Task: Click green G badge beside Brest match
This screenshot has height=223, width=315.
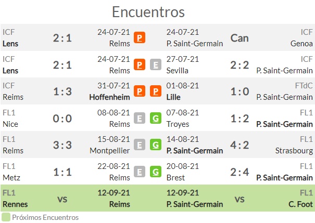Action: click(x=156, y=172)
